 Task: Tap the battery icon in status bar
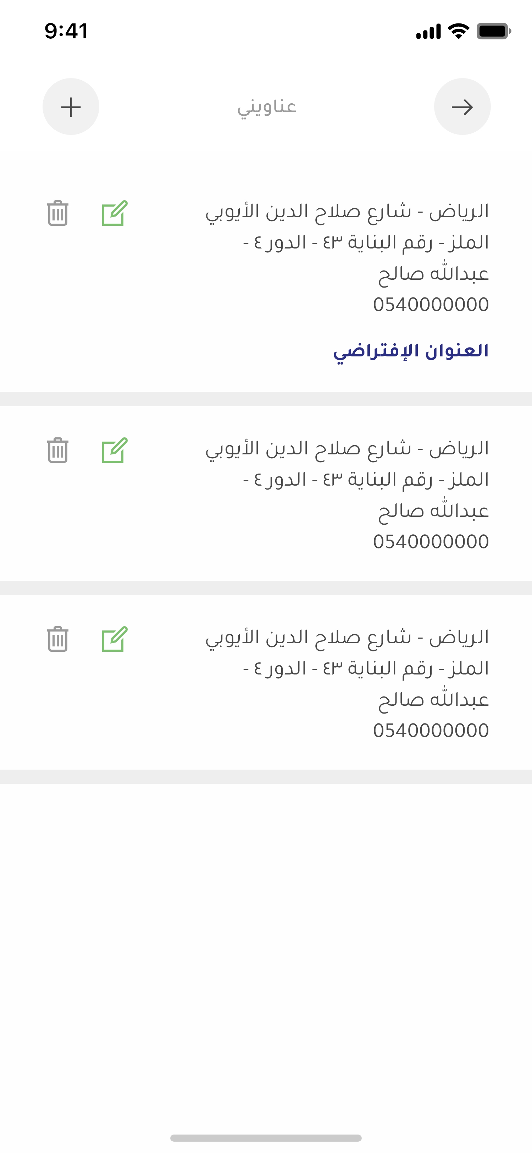493,31
